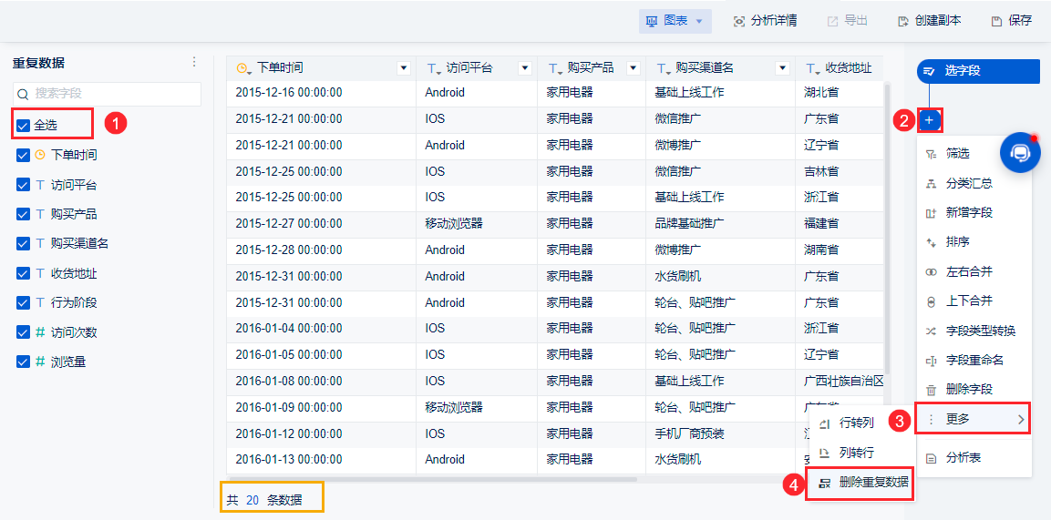1051x520 pixels.
Task: Click the table's vertical scrollbar
Action: coord(887,228)
